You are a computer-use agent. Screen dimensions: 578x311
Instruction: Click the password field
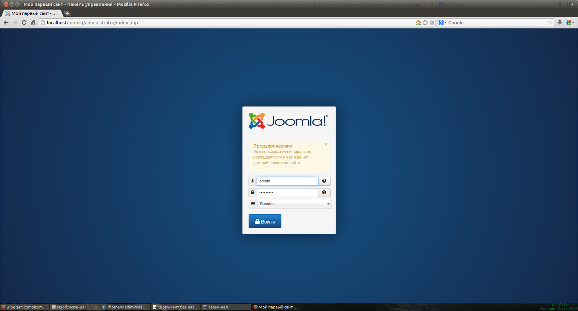point(288,193)
